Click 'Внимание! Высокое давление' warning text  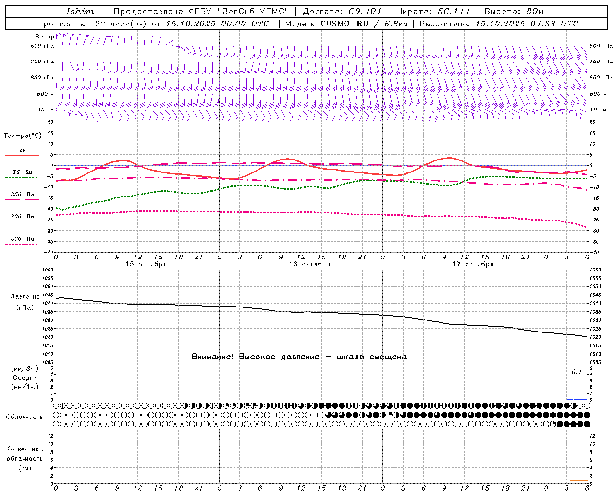(x=256, y=357)
